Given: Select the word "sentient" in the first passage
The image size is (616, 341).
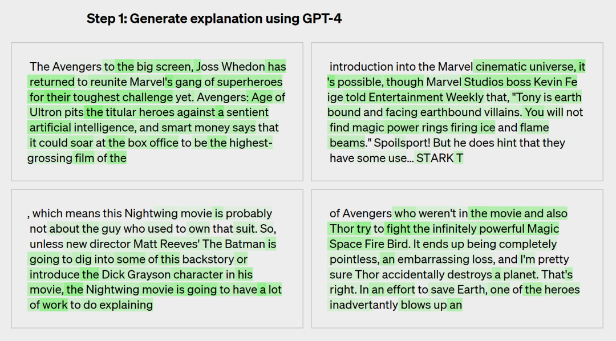Looking at the screenshot, I should (x=248, y=112).
